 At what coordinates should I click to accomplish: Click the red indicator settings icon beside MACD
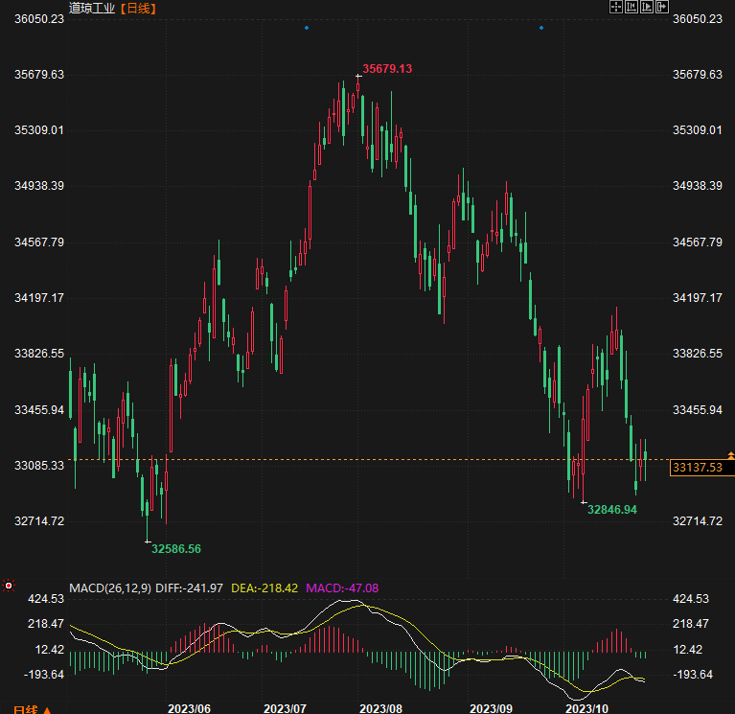(x=9, y=585)
